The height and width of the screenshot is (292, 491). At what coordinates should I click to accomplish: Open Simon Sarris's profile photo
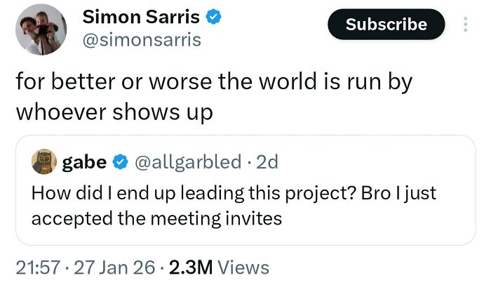click(x=41, y=29)
